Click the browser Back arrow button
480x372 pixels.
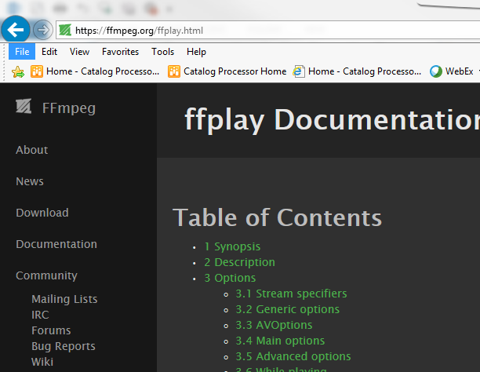(x=16, y=30)
